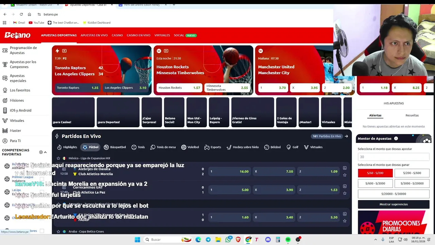435x245 pixels.
Task: Pick draw at 3.40 in FADEP match
Action: click(274, 217)
